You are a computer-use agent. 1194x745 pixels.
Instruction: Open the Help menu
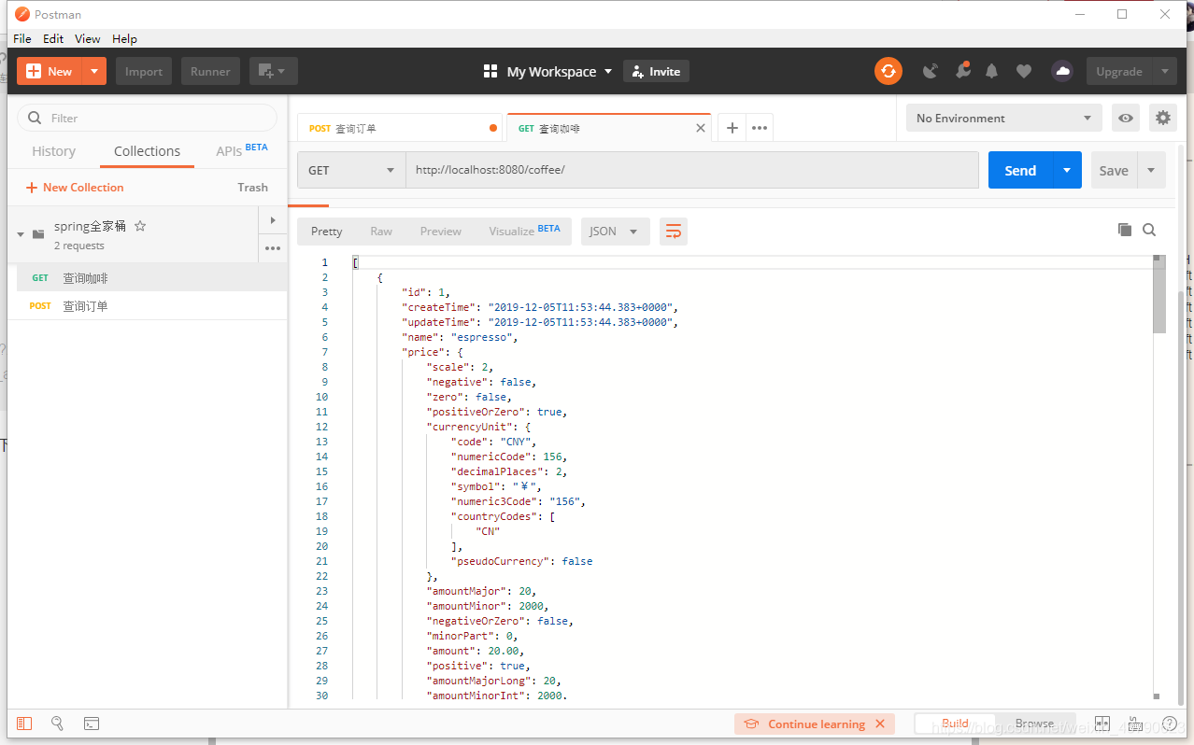(x=124, y=38)
